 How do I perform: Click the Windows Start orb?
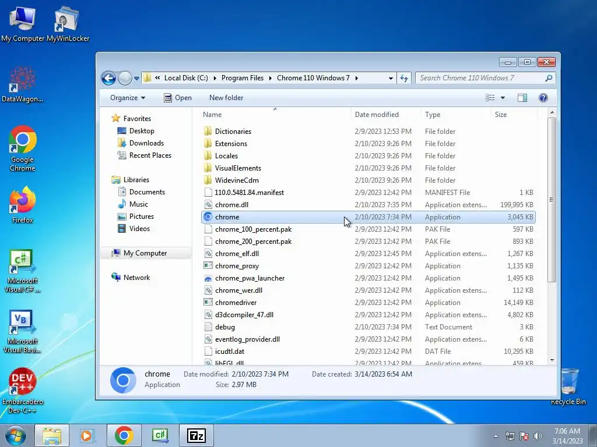(15, 435)
